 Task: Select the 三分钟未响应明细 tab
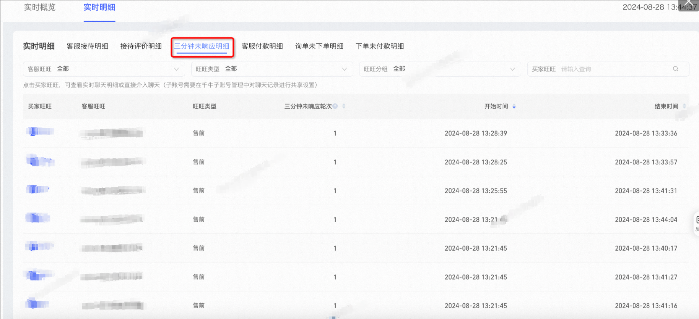click(x=202, y=46)
